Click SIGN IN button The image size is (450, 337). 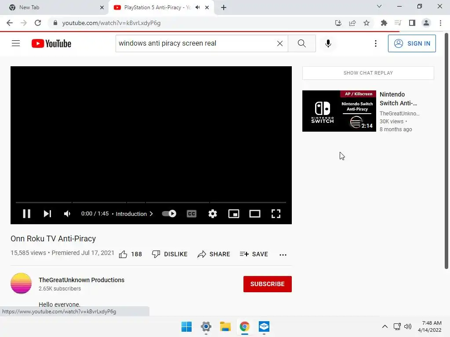click(x=412, y=43)
